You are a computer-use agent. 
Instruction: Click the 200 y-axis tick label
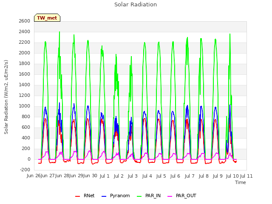pos(26,149)
